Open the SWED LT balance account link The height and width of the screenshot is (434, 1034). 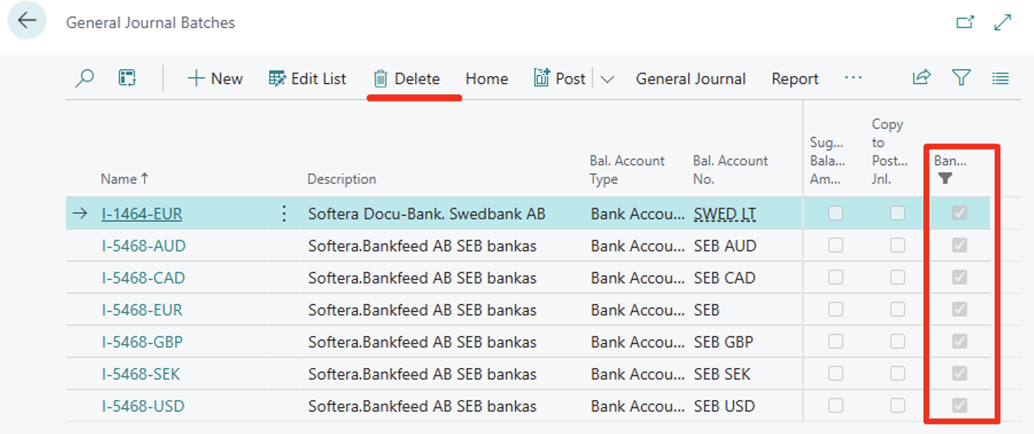pos(725,214)
